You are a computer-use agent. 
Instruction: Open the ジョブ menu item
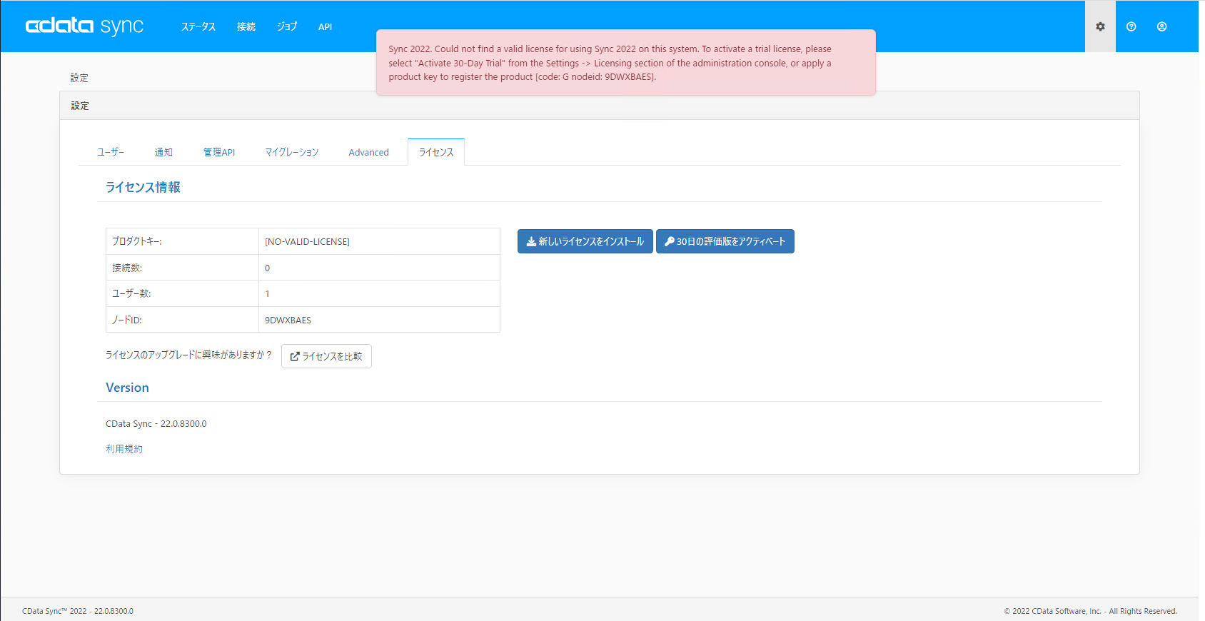pyautogui.click(x=287, y=26)
